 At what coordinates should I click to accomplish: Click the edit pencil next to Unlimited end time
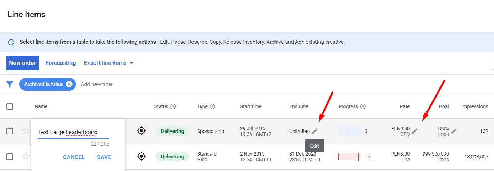click(x=315, y=131)
